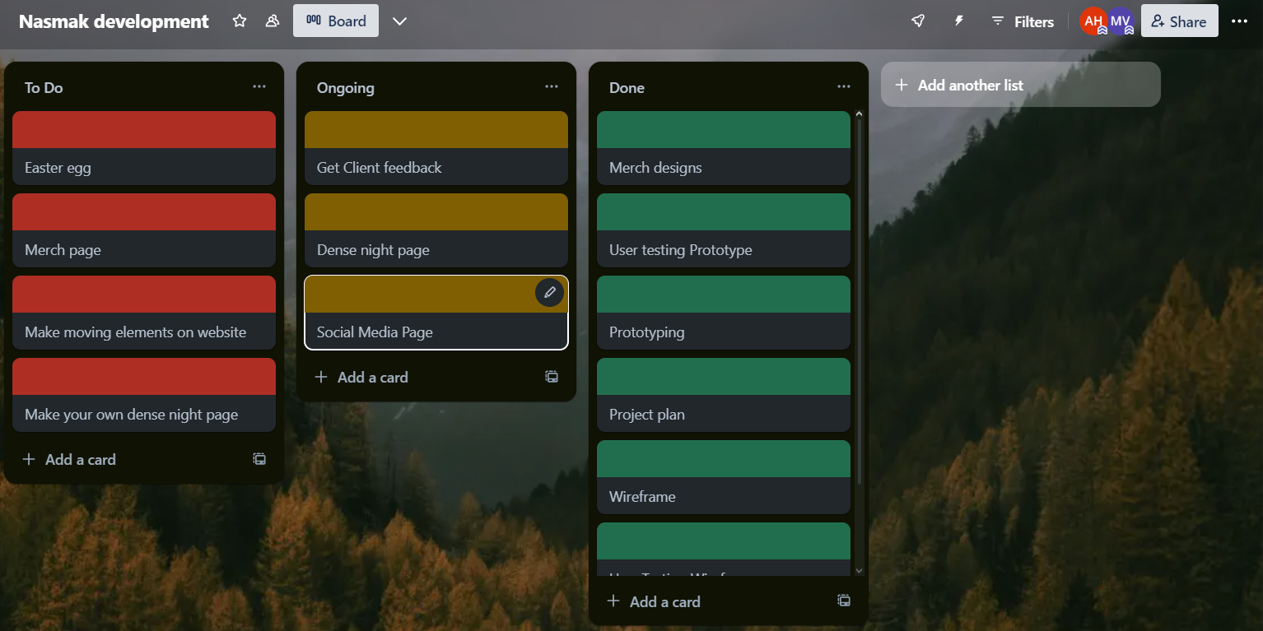This screenshot has width=1263, height=631.
Task: Open the red-covered Easter egg card
Action: click(x=144, y=149)
